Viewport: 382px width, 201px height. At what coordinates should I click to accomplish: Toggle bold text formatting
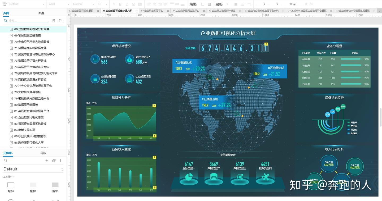[120, 4]
